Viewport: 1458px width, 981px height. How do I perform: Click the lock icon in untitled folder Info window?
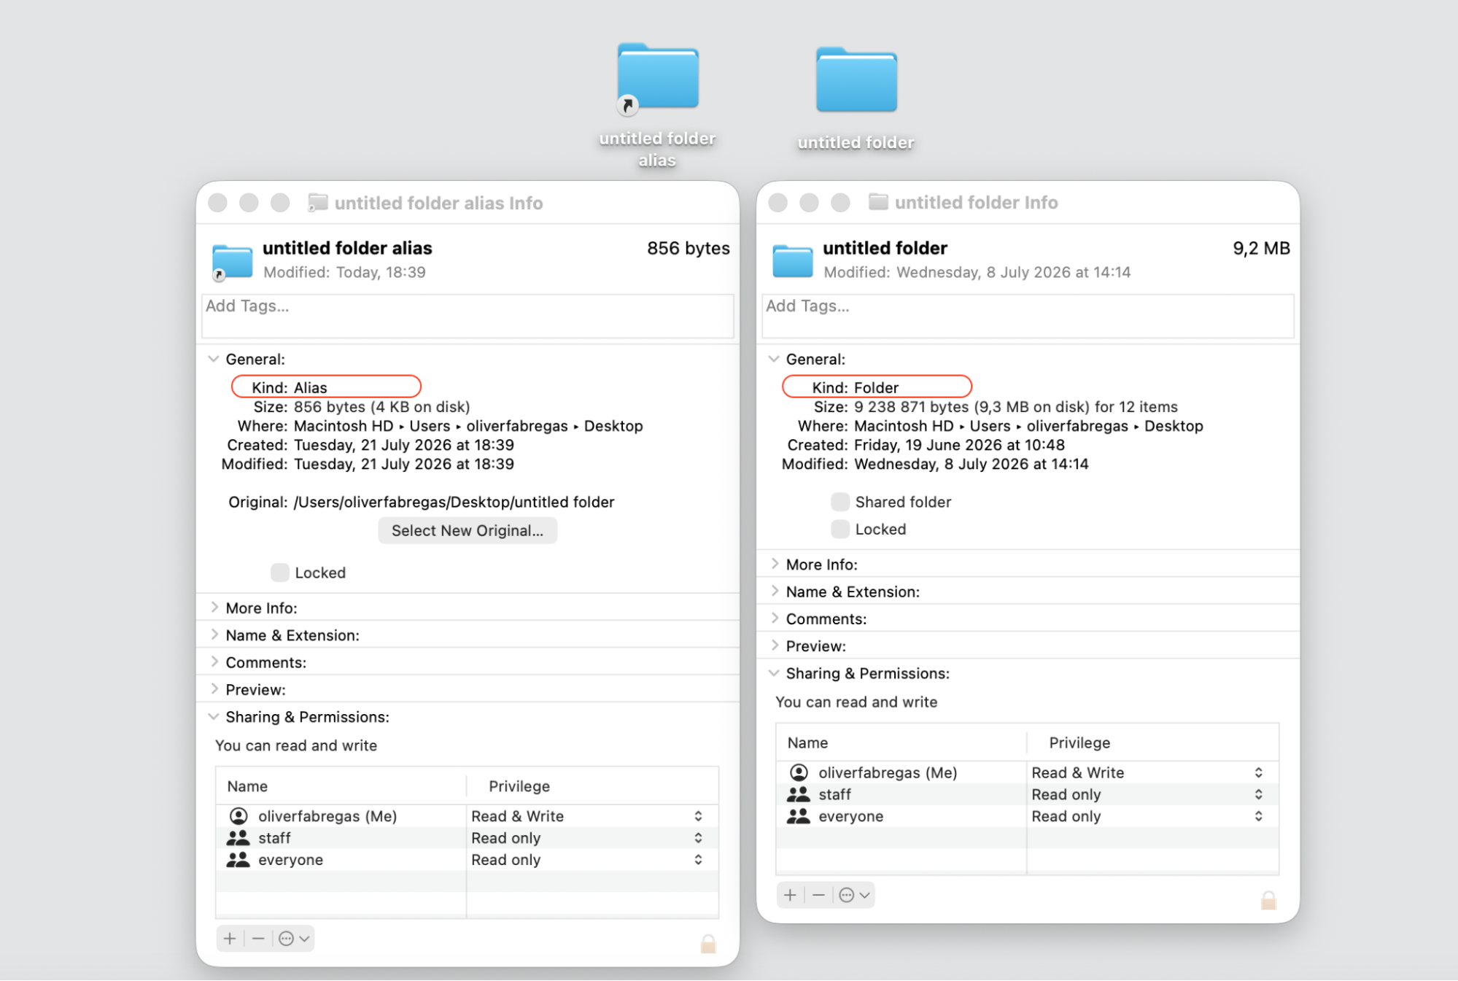(1268, 900)
